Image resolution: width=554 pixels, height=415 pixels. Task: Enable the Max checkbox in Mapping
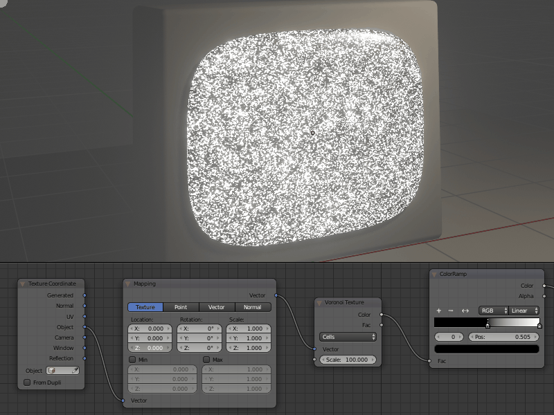coord(206,360)
